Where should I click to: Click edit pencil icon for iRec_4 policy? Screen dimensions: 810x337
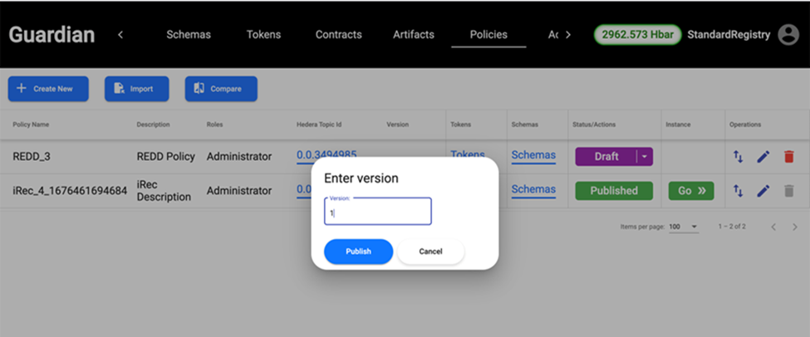(763, 191)
